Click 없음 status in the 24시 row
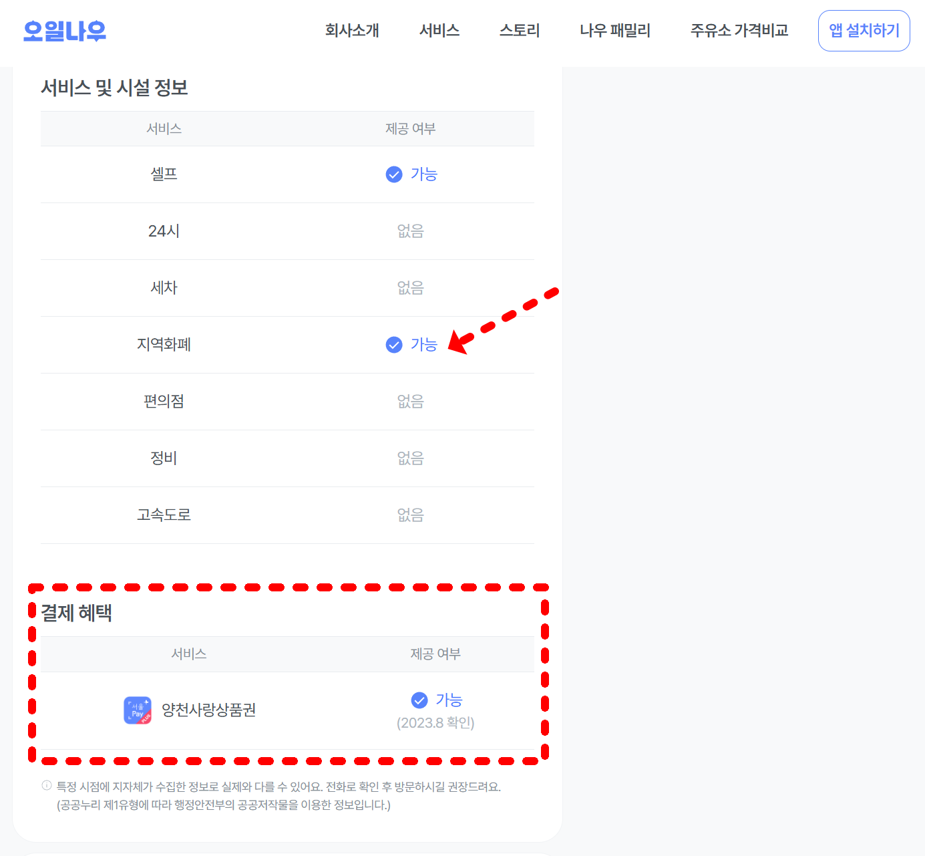 coord(411,231)
